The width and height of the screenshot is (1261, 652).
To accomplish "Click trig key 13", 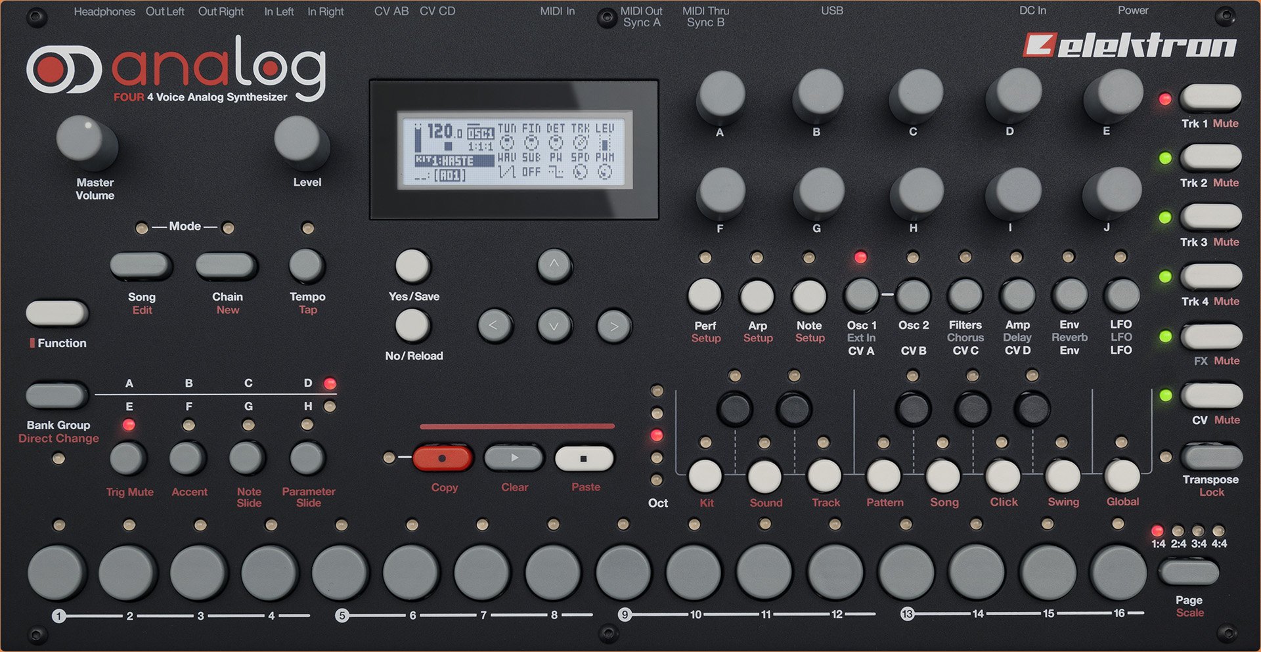I will click(x=906, y=571).
